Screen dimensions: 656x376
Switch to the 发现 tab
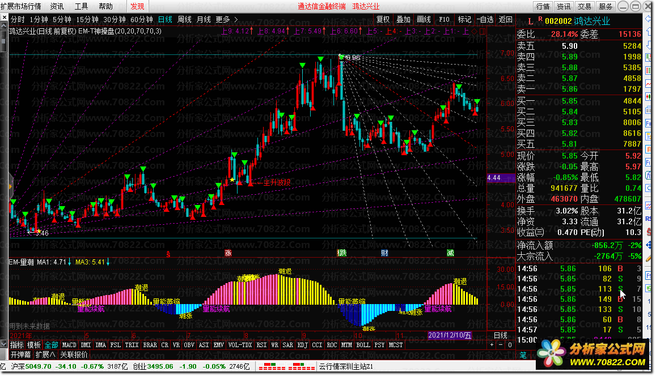137,6
